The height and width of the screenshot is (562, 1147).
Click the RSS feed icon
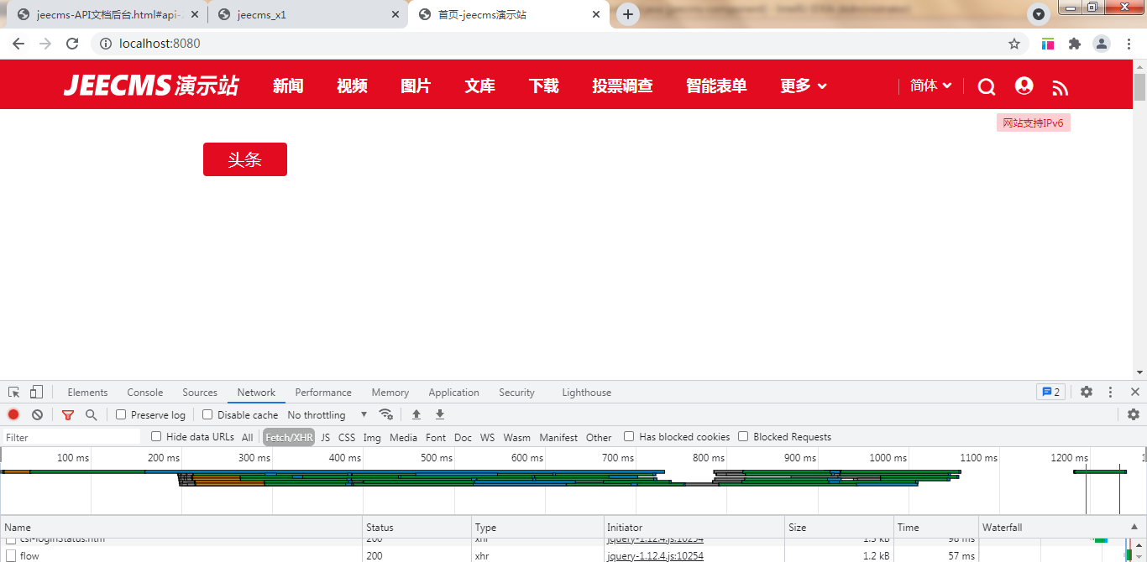tap(1061, 88)
